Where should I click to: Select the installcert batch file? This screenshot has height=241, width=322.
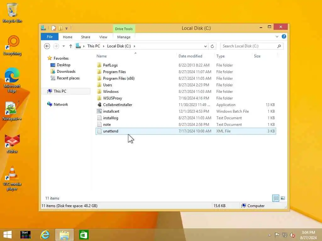[x=186, y=111]
